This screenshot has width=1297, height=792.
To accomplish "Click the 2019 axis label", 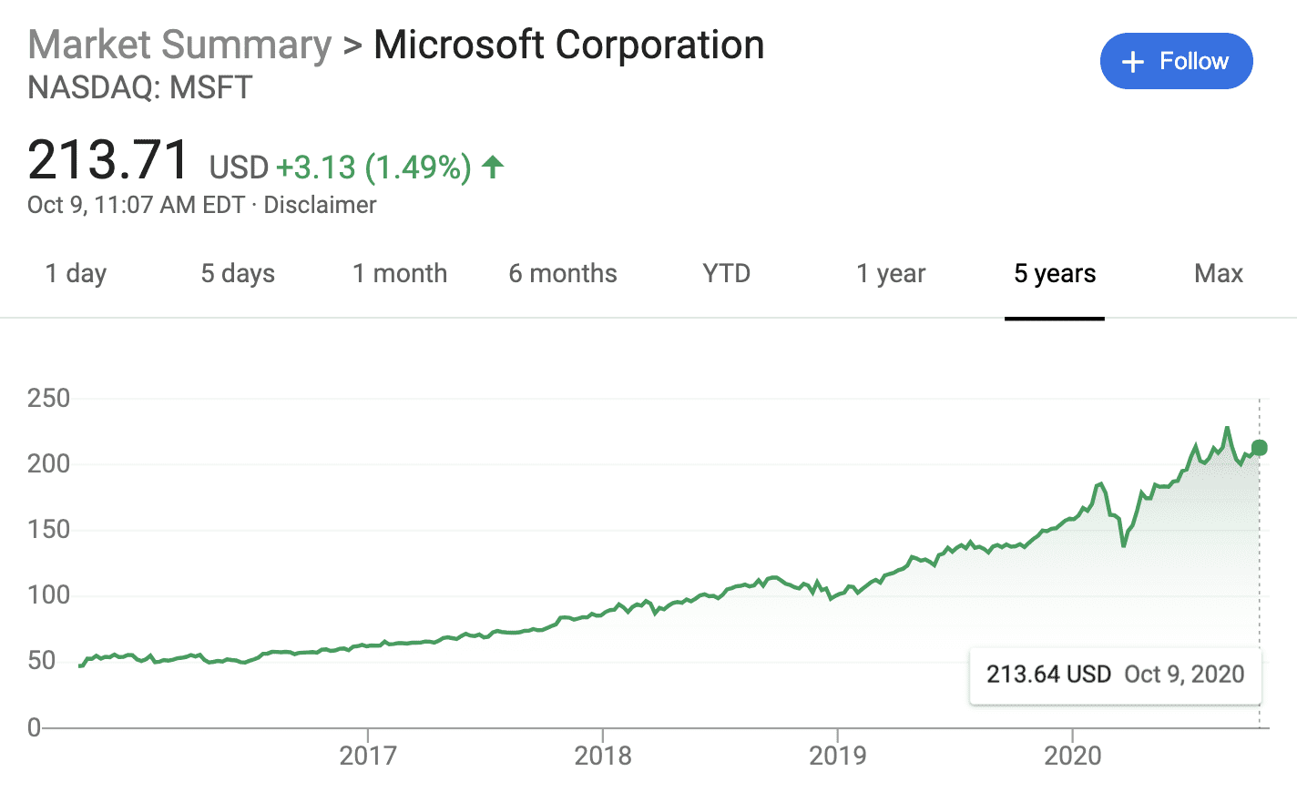I will pyautogui.click(x=838, y=756).
